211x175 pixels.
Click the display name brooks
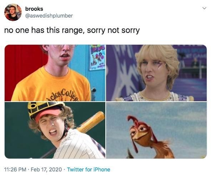click(x=34, y=9)
